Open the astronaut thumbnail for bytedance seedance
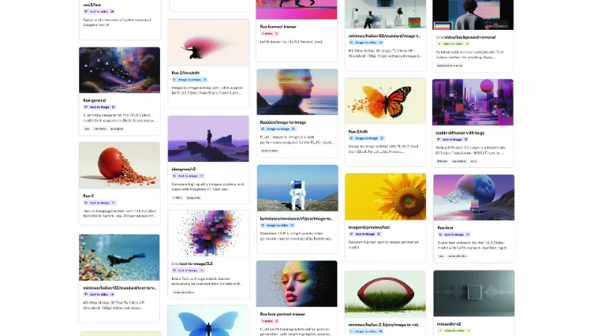Viewport: 598px width, 336px height. 298,188
